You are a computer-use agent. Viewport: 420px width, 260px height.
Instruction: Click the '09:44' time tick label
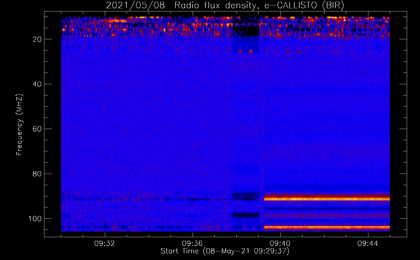coord(368,244)
